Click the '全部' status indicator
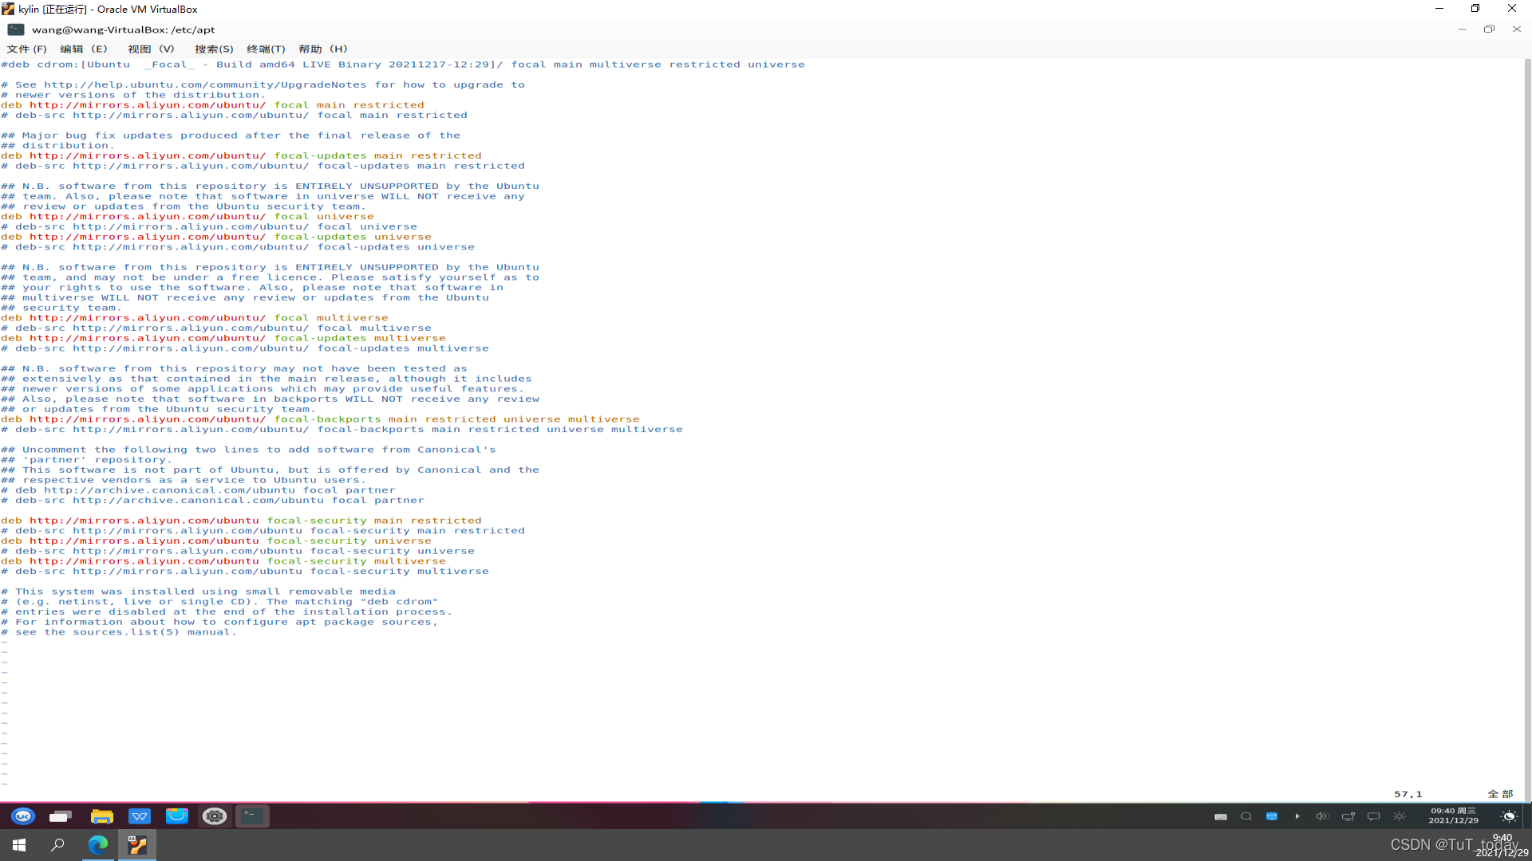 click(1500, 794)
